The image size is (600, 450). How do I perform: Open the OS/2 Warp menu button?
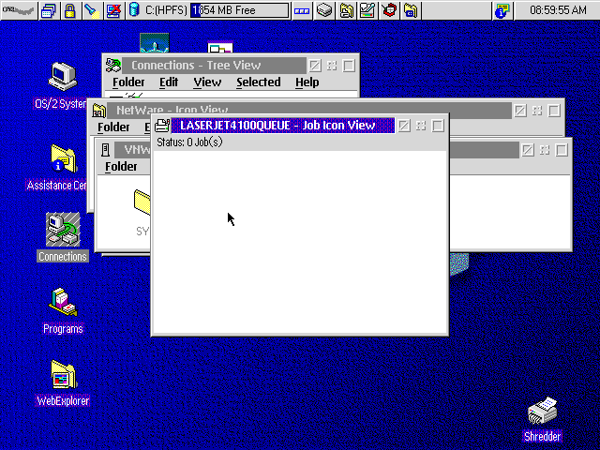point(19,10)
